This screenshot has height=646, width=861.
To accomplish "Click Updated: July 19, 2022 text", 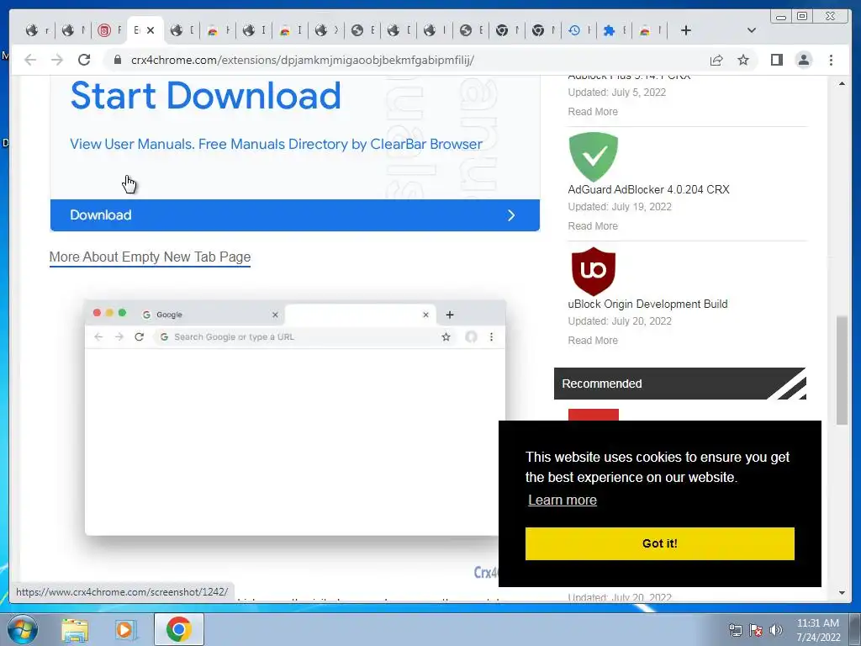I will [x=620, y=207].
